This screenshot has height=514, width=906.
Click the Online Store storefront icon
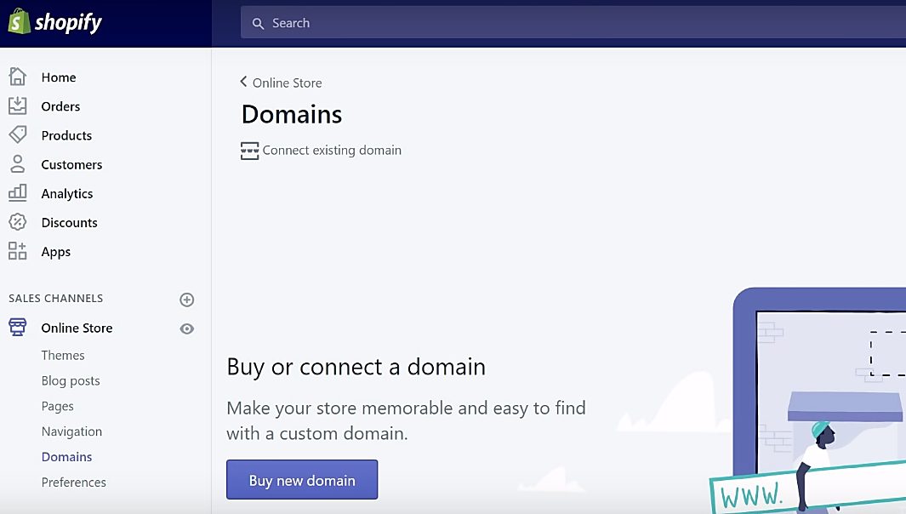click(x=17, y=328)
